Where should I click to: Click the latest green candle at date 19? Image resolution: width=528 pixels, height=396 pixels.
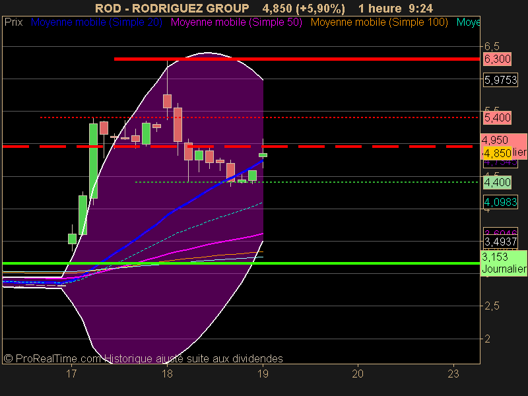(263, 155)
